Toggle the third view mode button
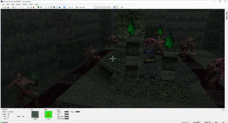Image resolution: width=228 pixels, height=123 pixels. pyautogui.click(x=101, y=7)
